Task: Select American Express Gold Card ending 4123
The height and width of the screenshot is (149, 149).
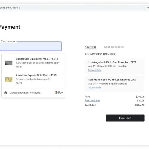Action: pos(33,79)
